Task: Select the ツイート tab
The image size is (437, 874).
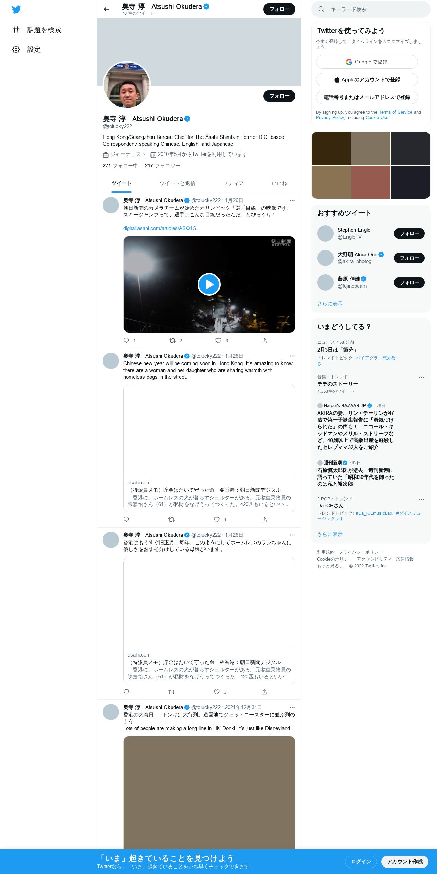Action: coord(121,184)
